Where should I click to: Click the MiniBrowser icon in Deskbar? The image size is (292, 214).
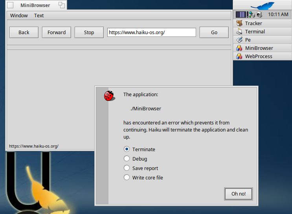(239, 48)
